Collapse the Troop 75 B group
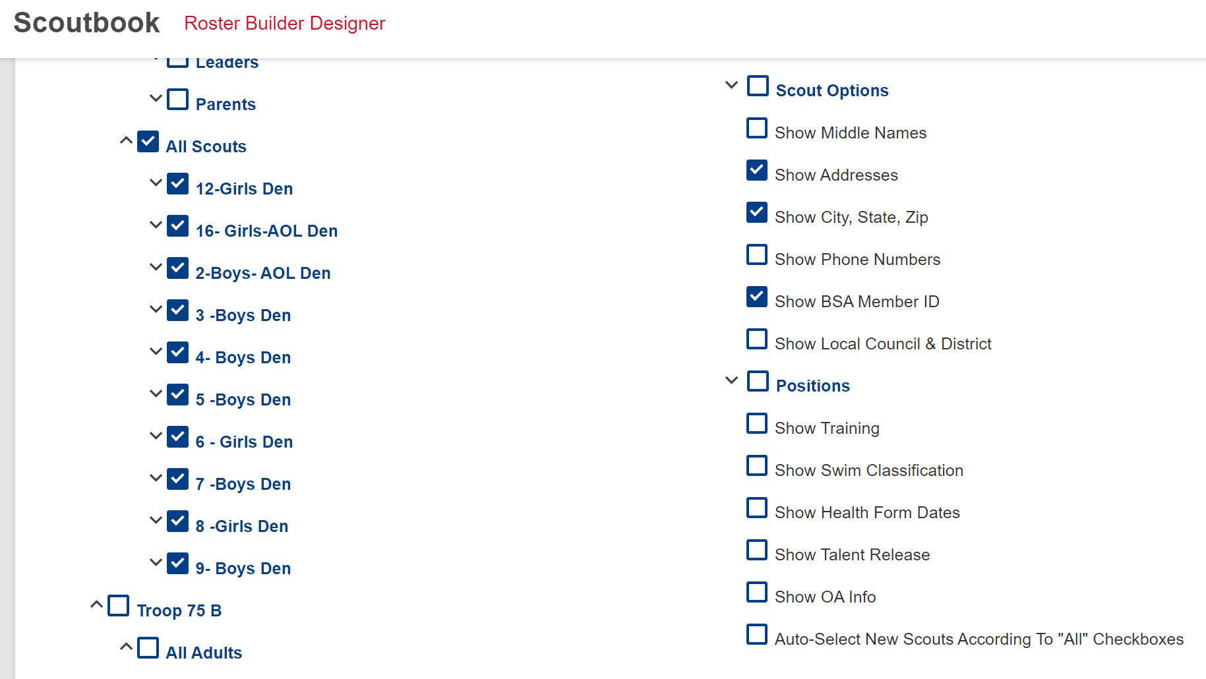 tap(96, 605)
